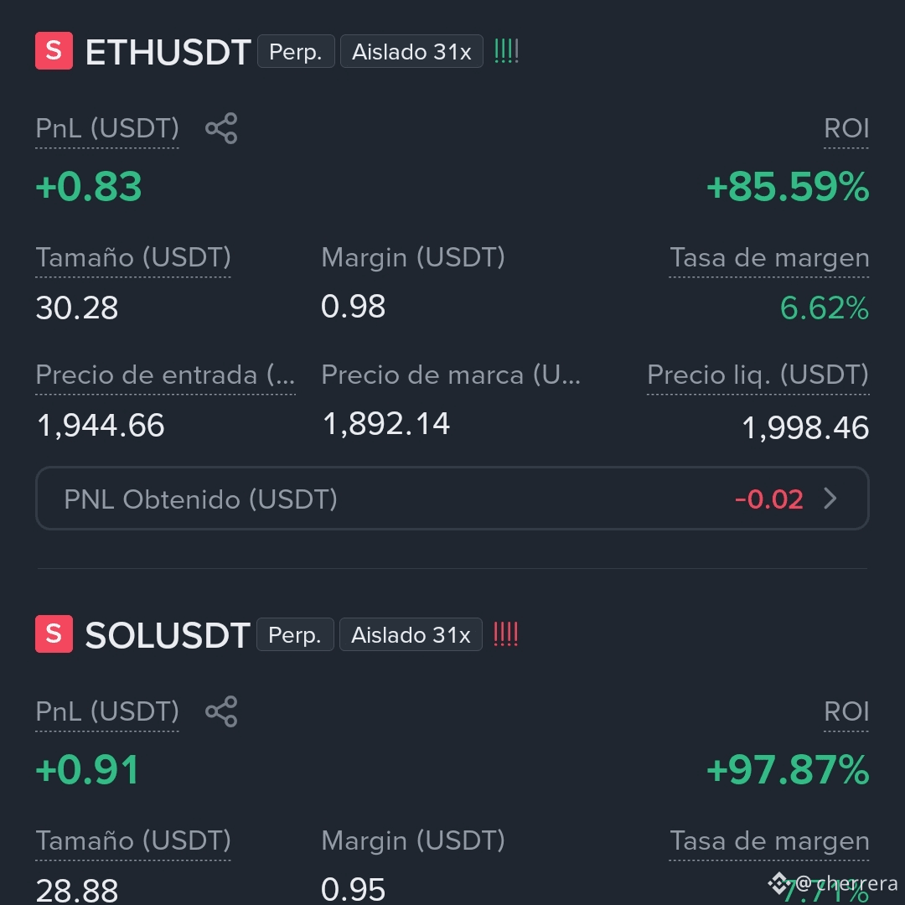
Task: Open the PNL Obtenido (USDT) details row
Action: pyautogui.click(x=452, y=498)
